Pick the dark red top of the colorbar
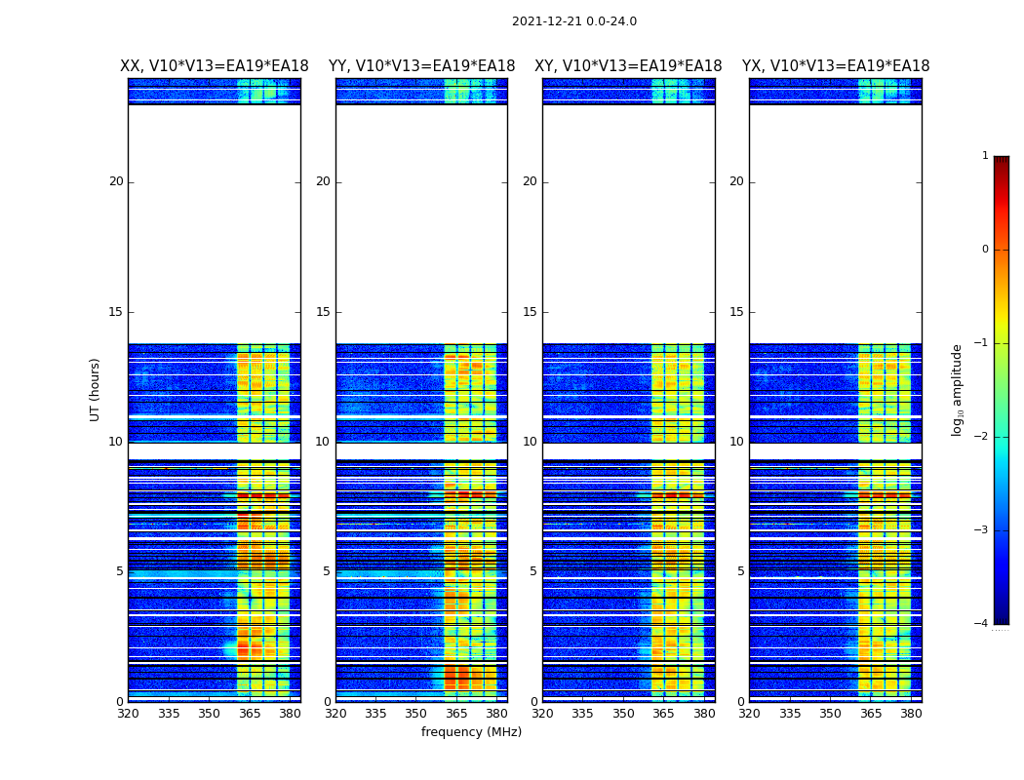Viewport: 1024px width, 780px height. click(x=1001, y=162)
